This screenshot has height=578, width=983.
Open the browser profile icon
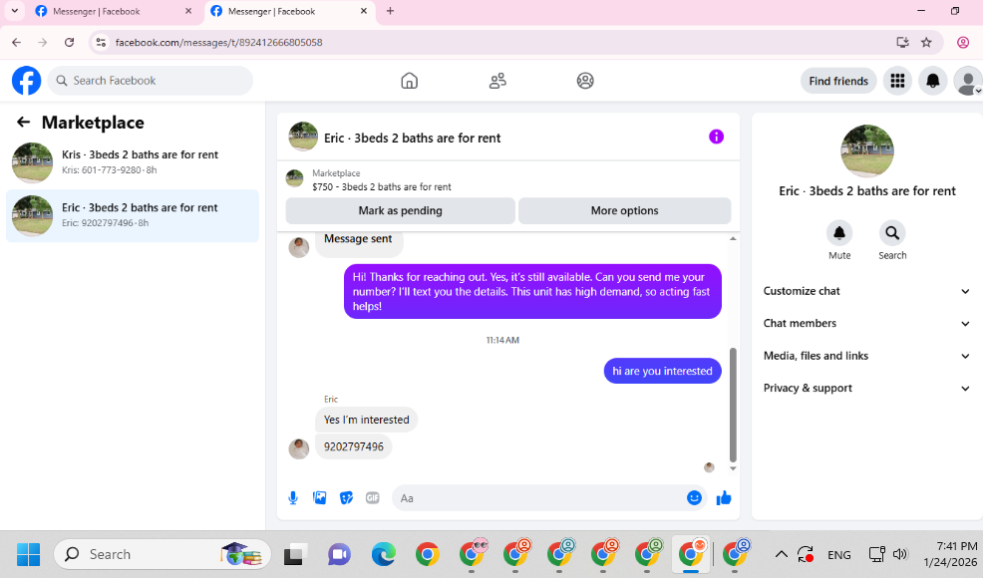pyautogui.click(x=963, y=43)
